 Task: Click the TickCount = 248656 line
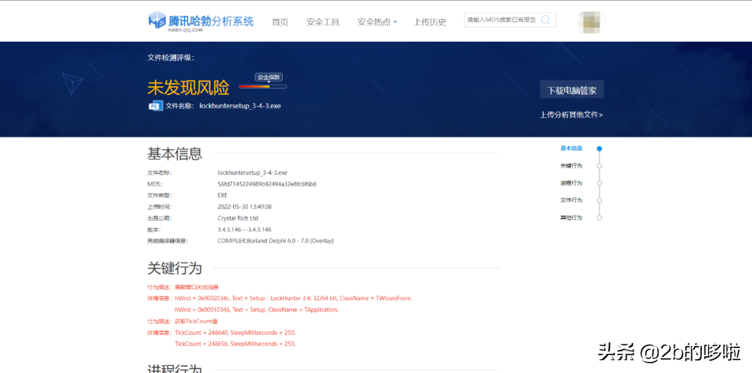[x=235, y=344]
